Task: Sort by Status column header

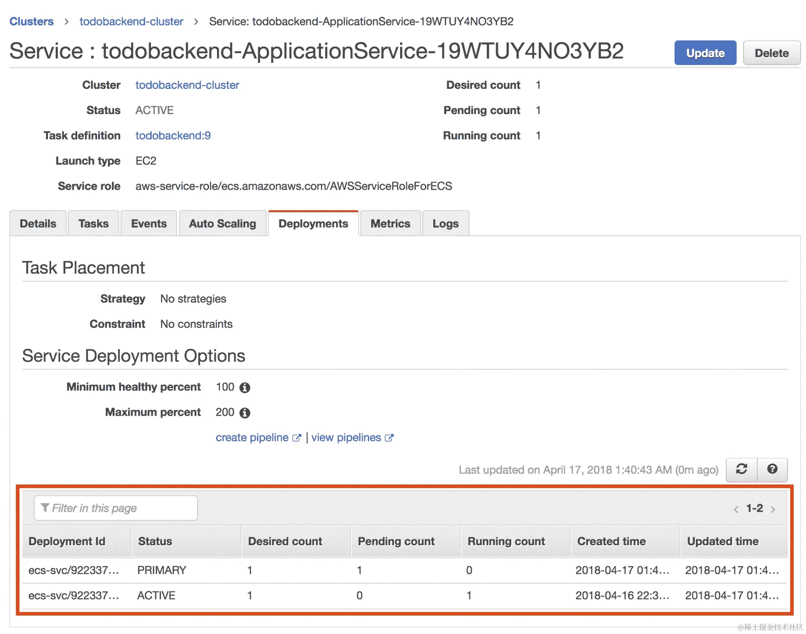Action: tap(155, 541)
